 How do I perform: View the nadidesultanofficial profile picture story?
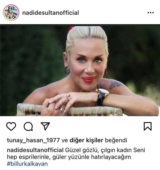[11, 13]
